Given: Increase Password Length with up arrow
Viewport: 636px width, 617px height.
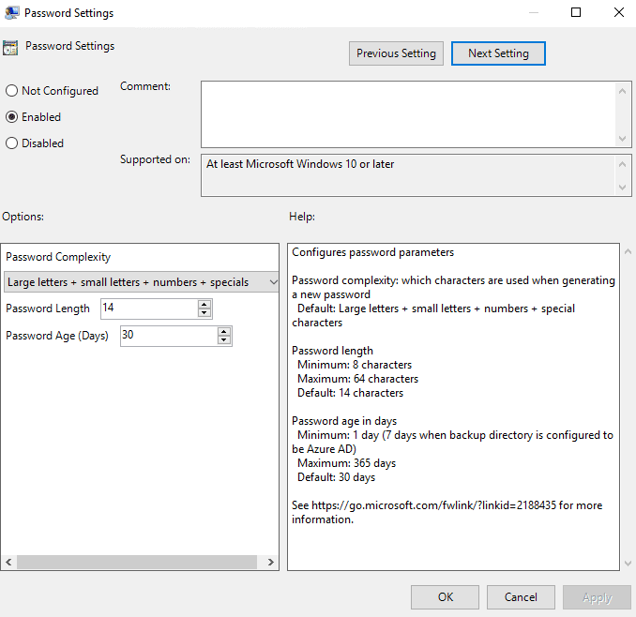Looking at the screenshot, I should coord(204,304).
